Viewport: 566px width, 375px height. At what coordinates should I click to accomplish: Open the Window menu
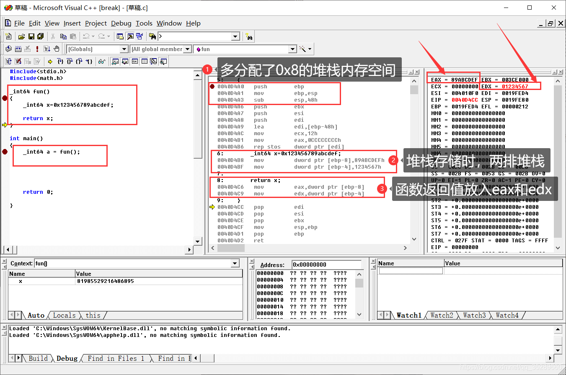169,23
